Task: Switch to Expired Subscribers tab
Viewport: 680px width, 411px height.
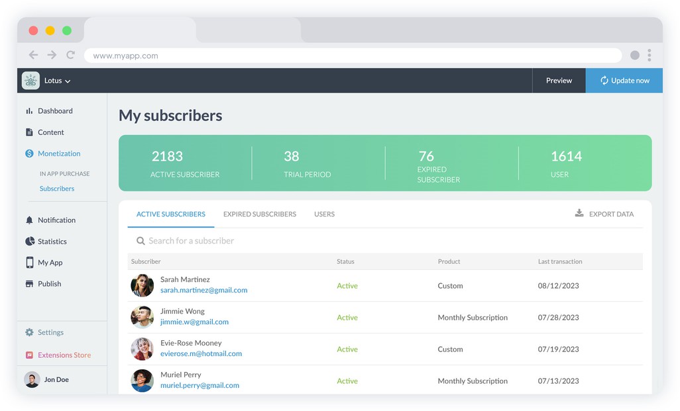Action: tap(260, 214)
